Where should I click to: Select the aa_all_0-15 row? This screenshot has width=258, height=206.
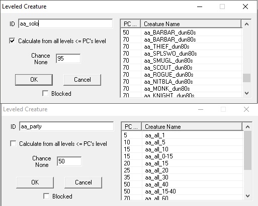point(182,156)
